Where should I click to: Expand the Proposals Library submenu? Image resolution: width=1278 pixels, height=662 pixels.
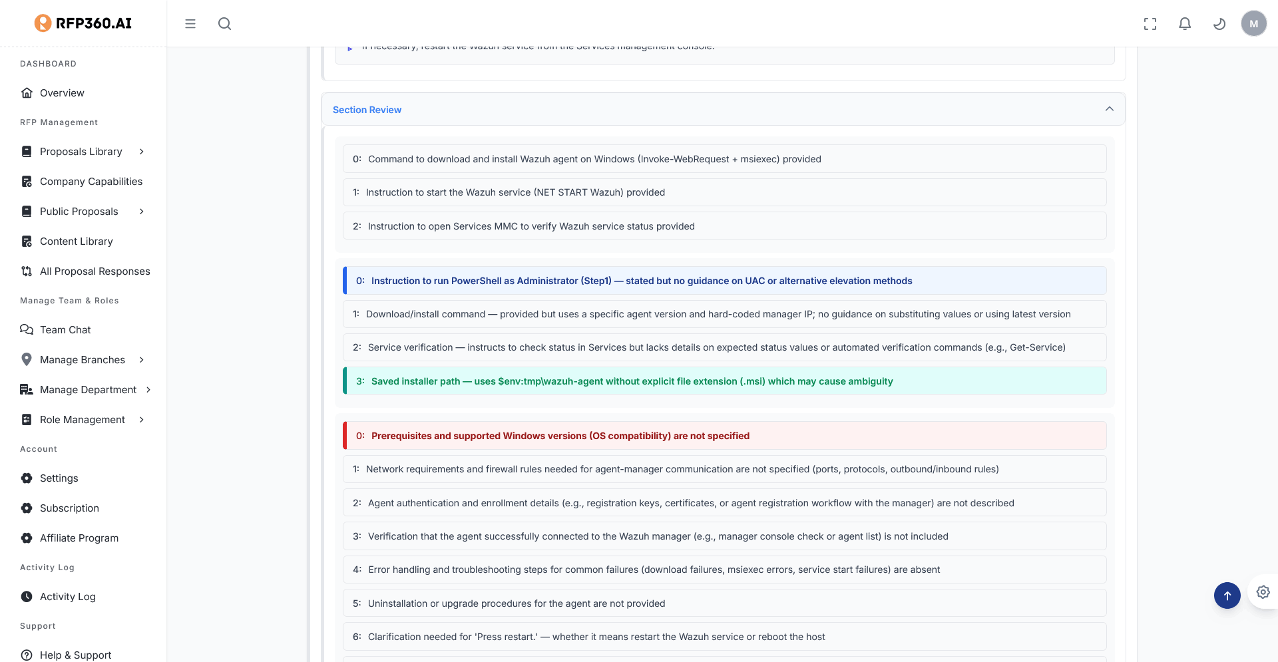pos(141,152)
